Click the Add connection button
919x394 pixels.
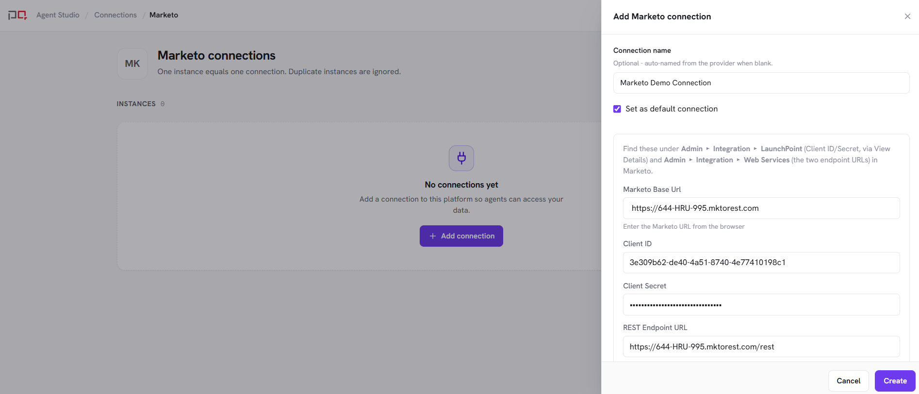pos(461,236)
